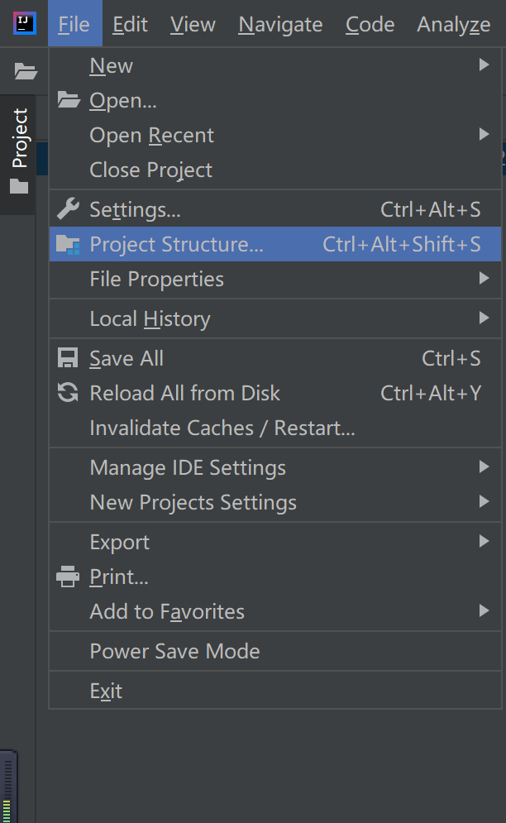Click the Settings wrench icon
Image resolution: width=506 pixels, height=823 pixels.
coord(69,209)
